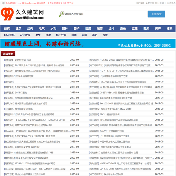Go to 首页 in the navigation bar
The image size is (176, 176).
pos(7,29)
